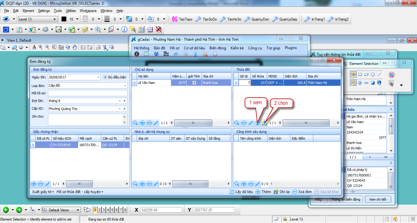417x223 pixels.
Task: Click the TaoTopo toolbar tool
Action: [182, 19]
